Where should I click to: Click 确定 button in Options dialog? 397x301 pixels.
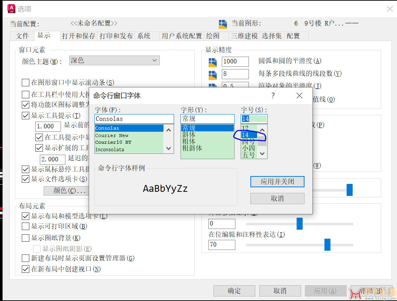click(234, 291)
